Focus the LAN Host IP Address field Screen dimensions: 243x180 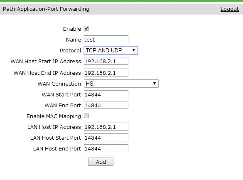[x=106, y=127]
